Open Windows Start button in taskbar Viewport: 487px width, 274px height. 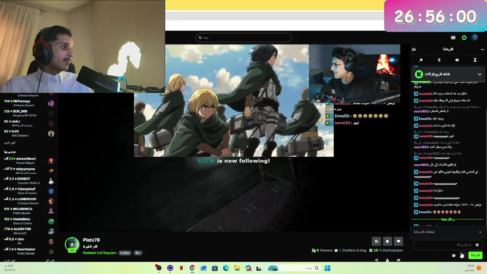coord(327,268)
